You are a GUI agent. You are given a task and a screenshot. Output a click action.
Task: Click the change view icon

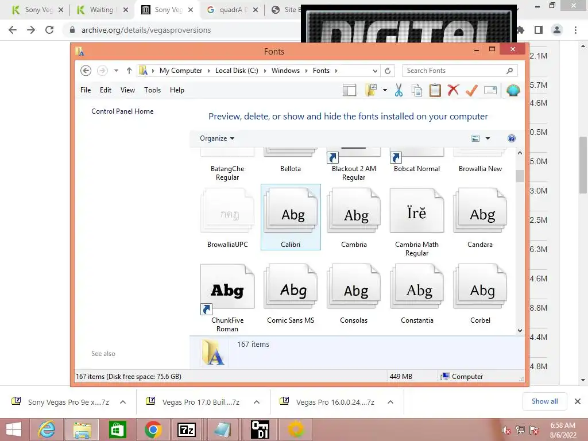[475, 138]
